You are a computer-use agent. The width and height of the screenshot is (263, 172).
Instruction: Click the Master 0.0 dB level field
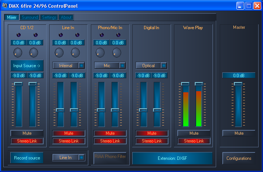[x=239, y=75]
